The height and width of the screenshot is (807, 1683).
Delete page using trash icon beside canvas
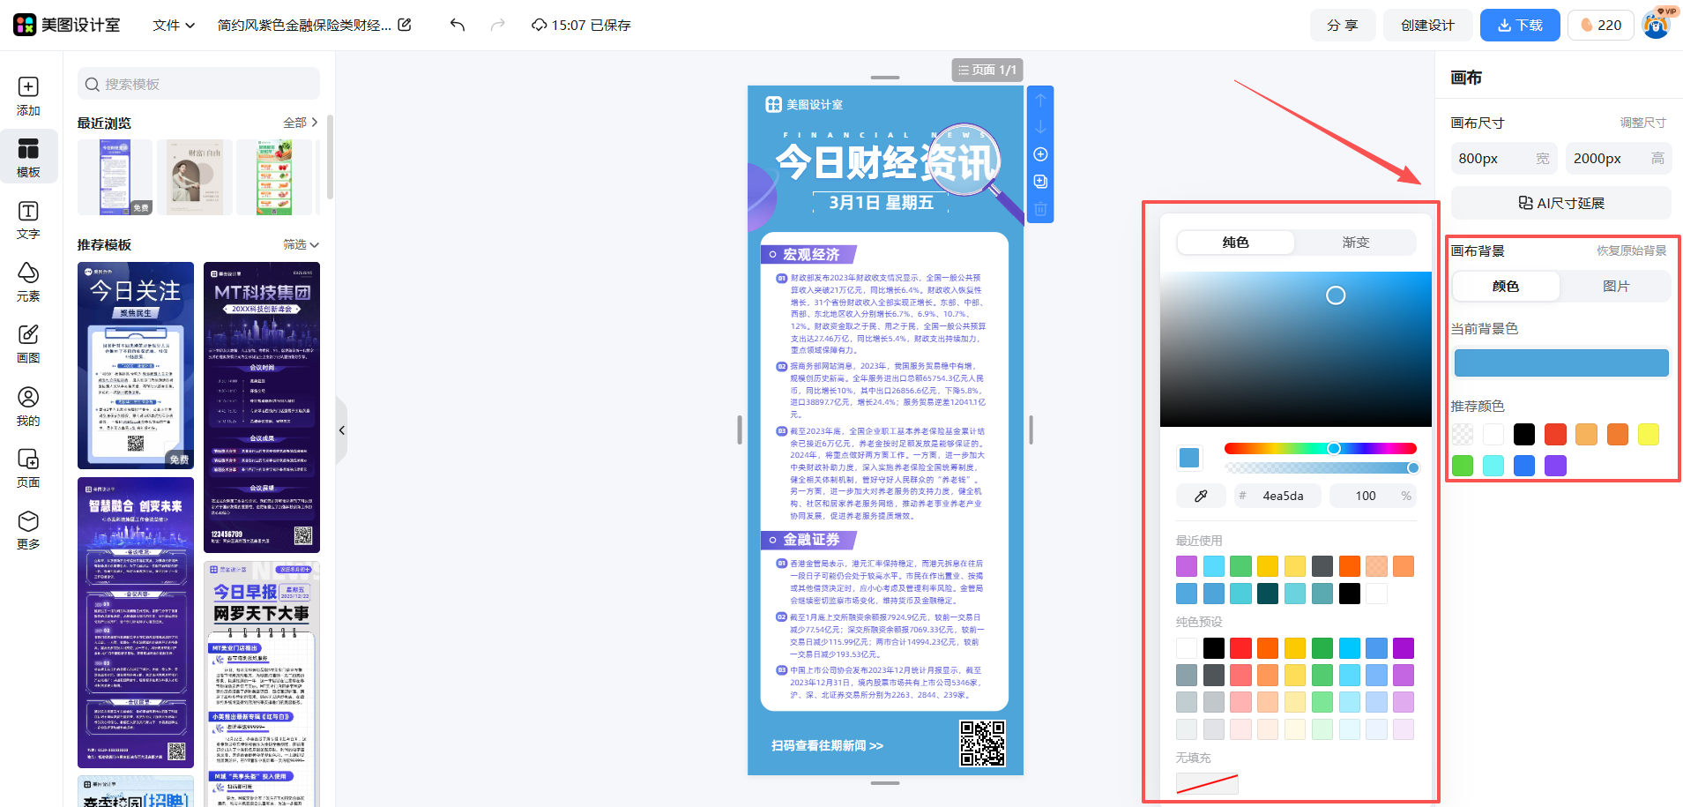(x=1040, y=209)
